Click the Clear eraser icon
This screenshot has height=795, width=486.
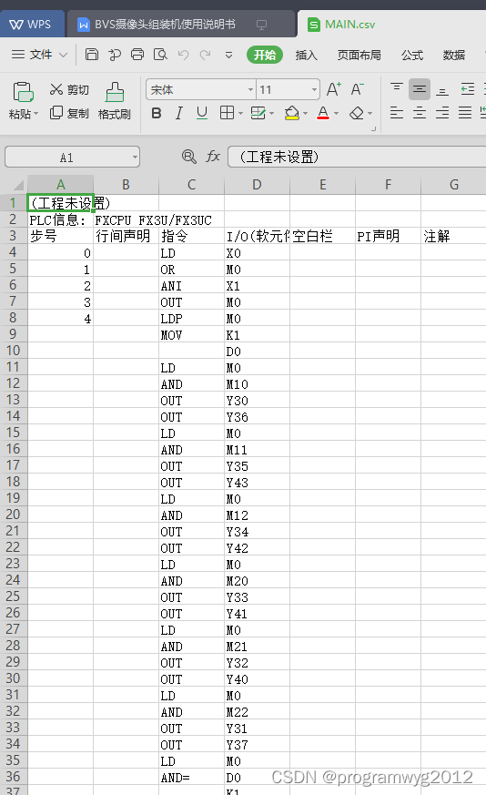coord(357,113)
